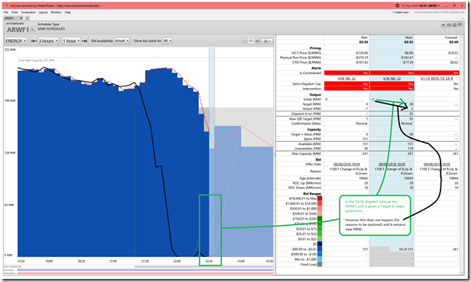
Task: Click the icon right of the star favourite icon
Action: tap(448, 25)
